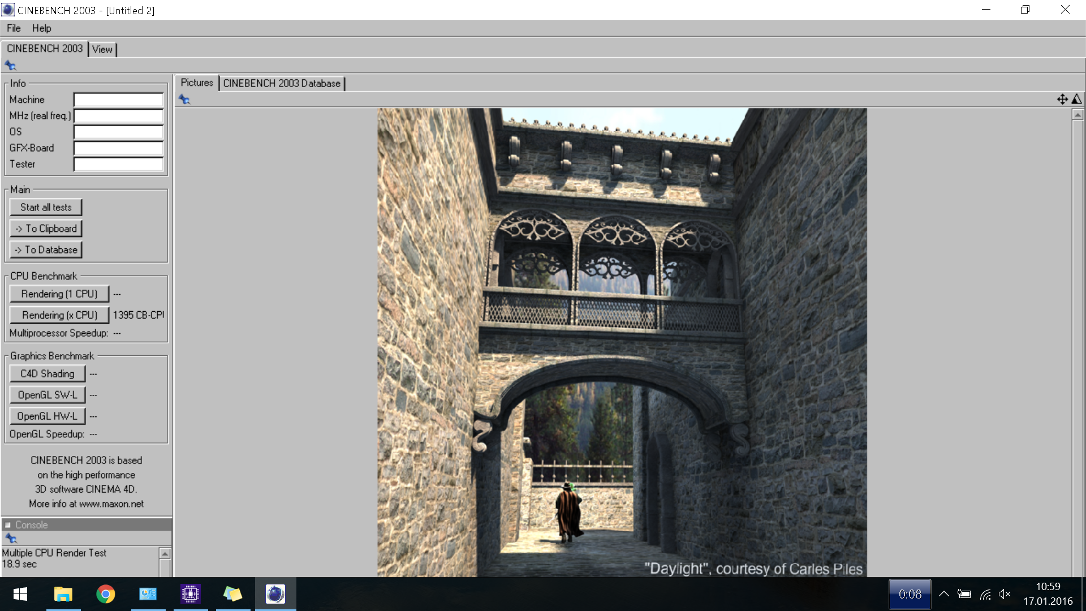This screenshot has width=1086, height=611.
Task: Run the Rendering (1 CPU) test
Action: pos(59,294)
